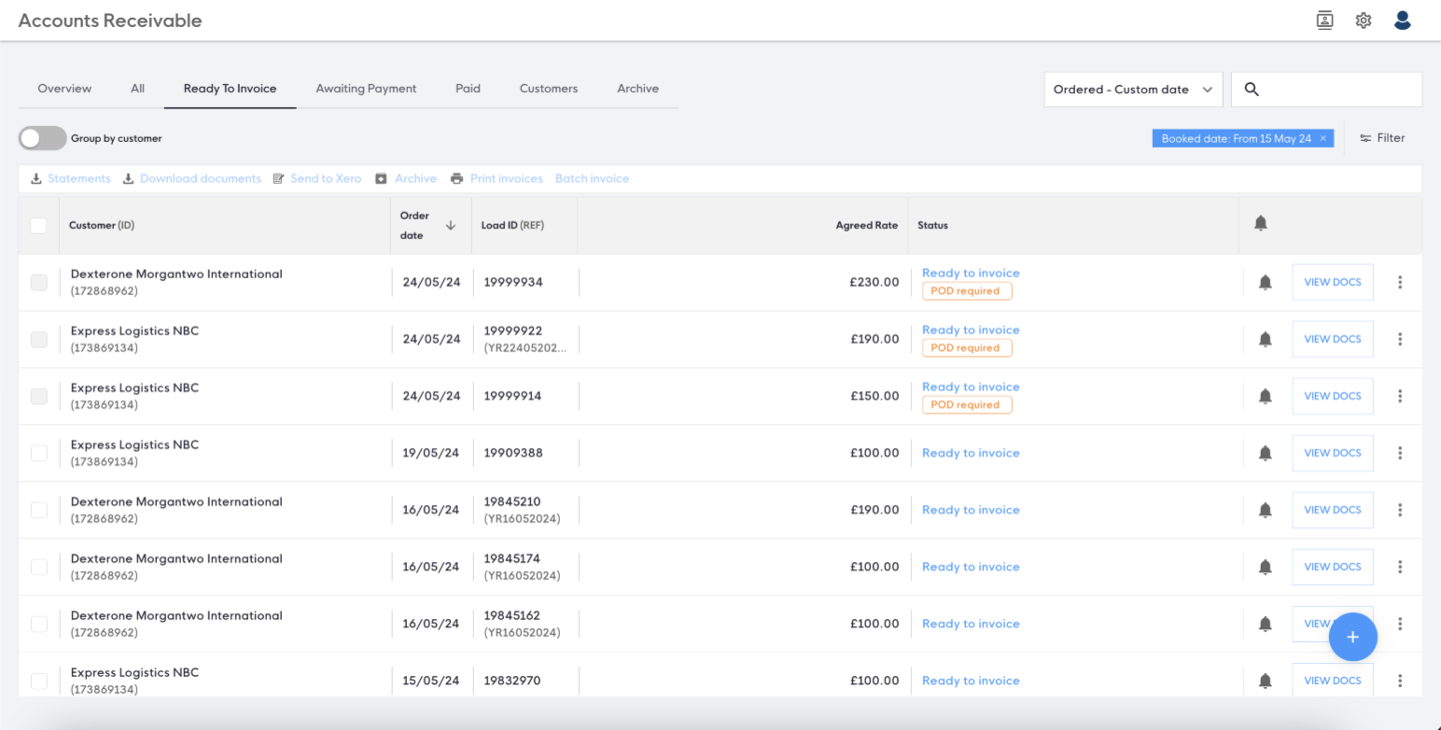The height and width of the screenshot is (730, 1441).
Task: Tick checkbox for load 19999934 row
Action: [38, 282]
